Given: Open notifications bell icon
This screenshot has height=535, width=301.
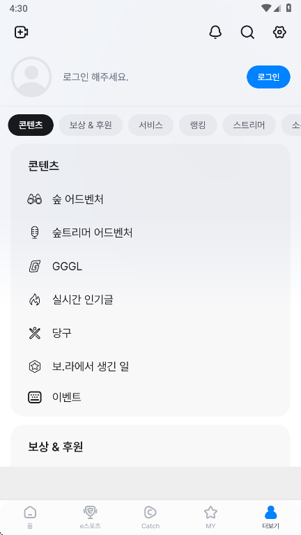Looking at the screenshot, I should tap(215, 33).
